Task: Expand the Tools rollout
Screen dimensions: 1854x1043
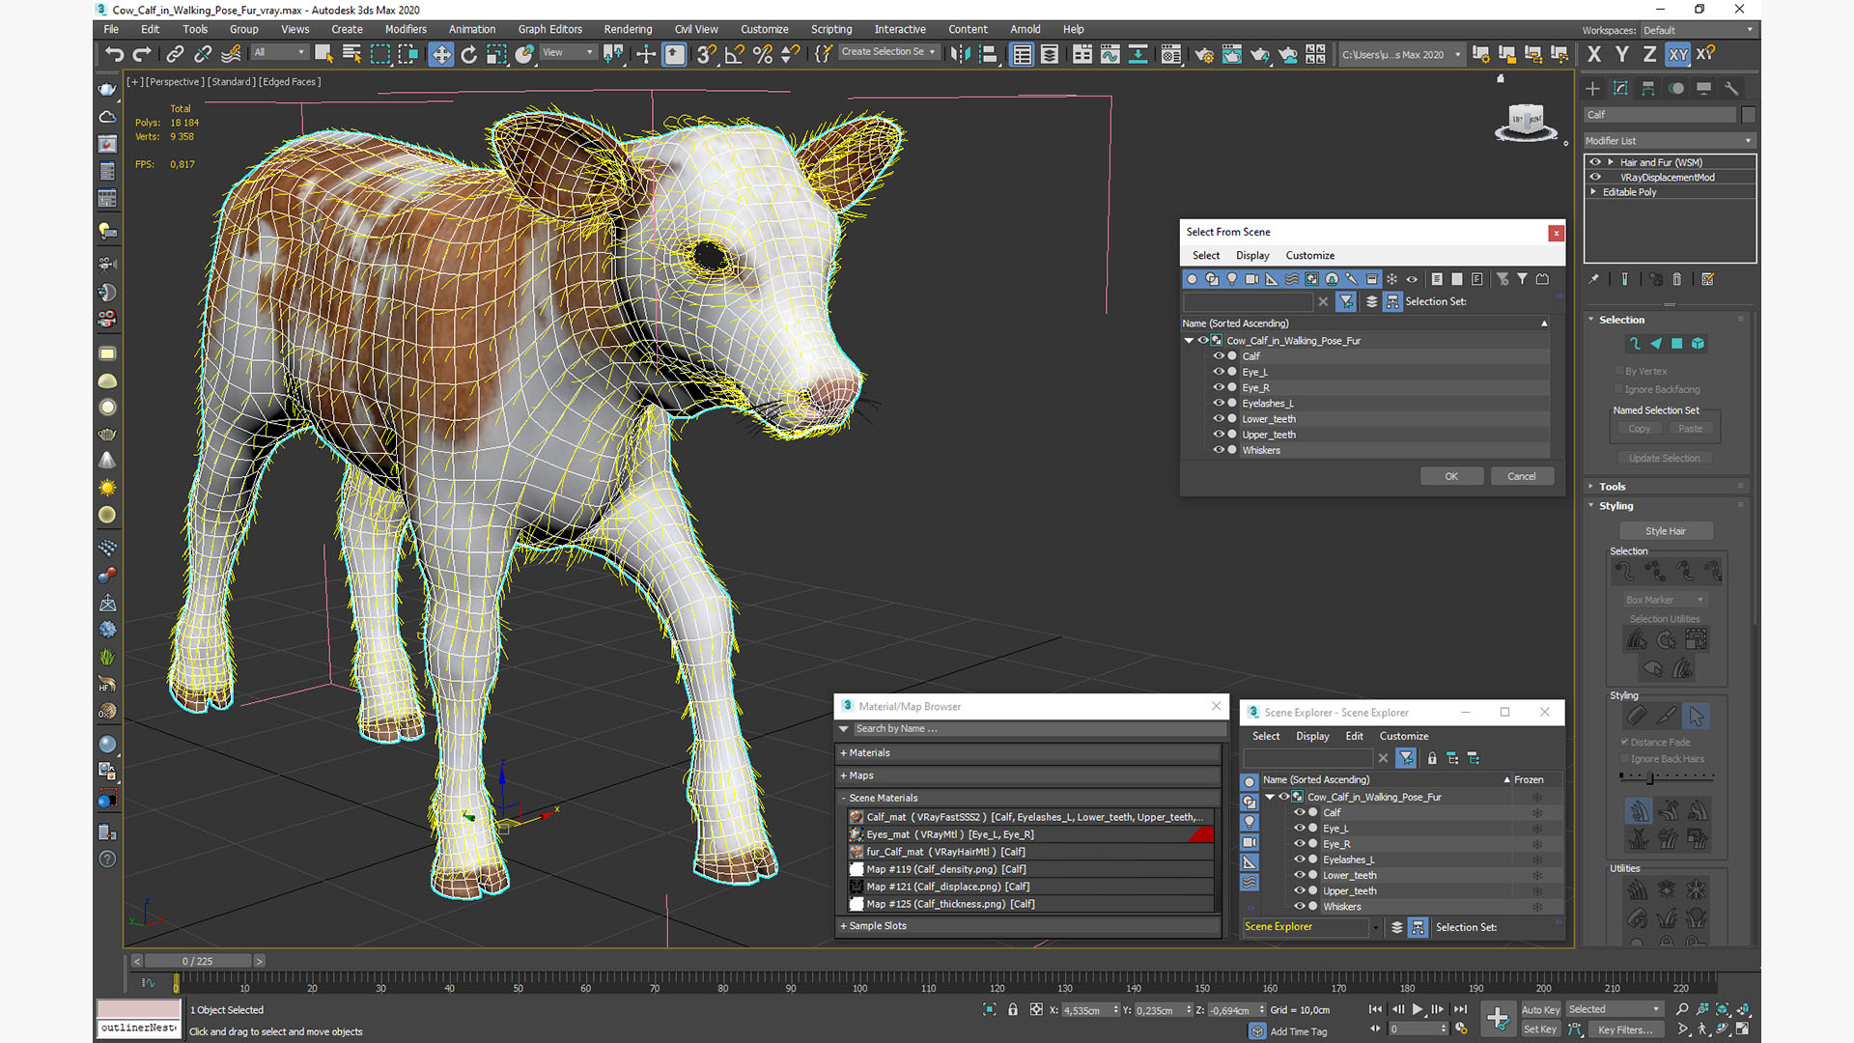Action: tap(1612, 487)
